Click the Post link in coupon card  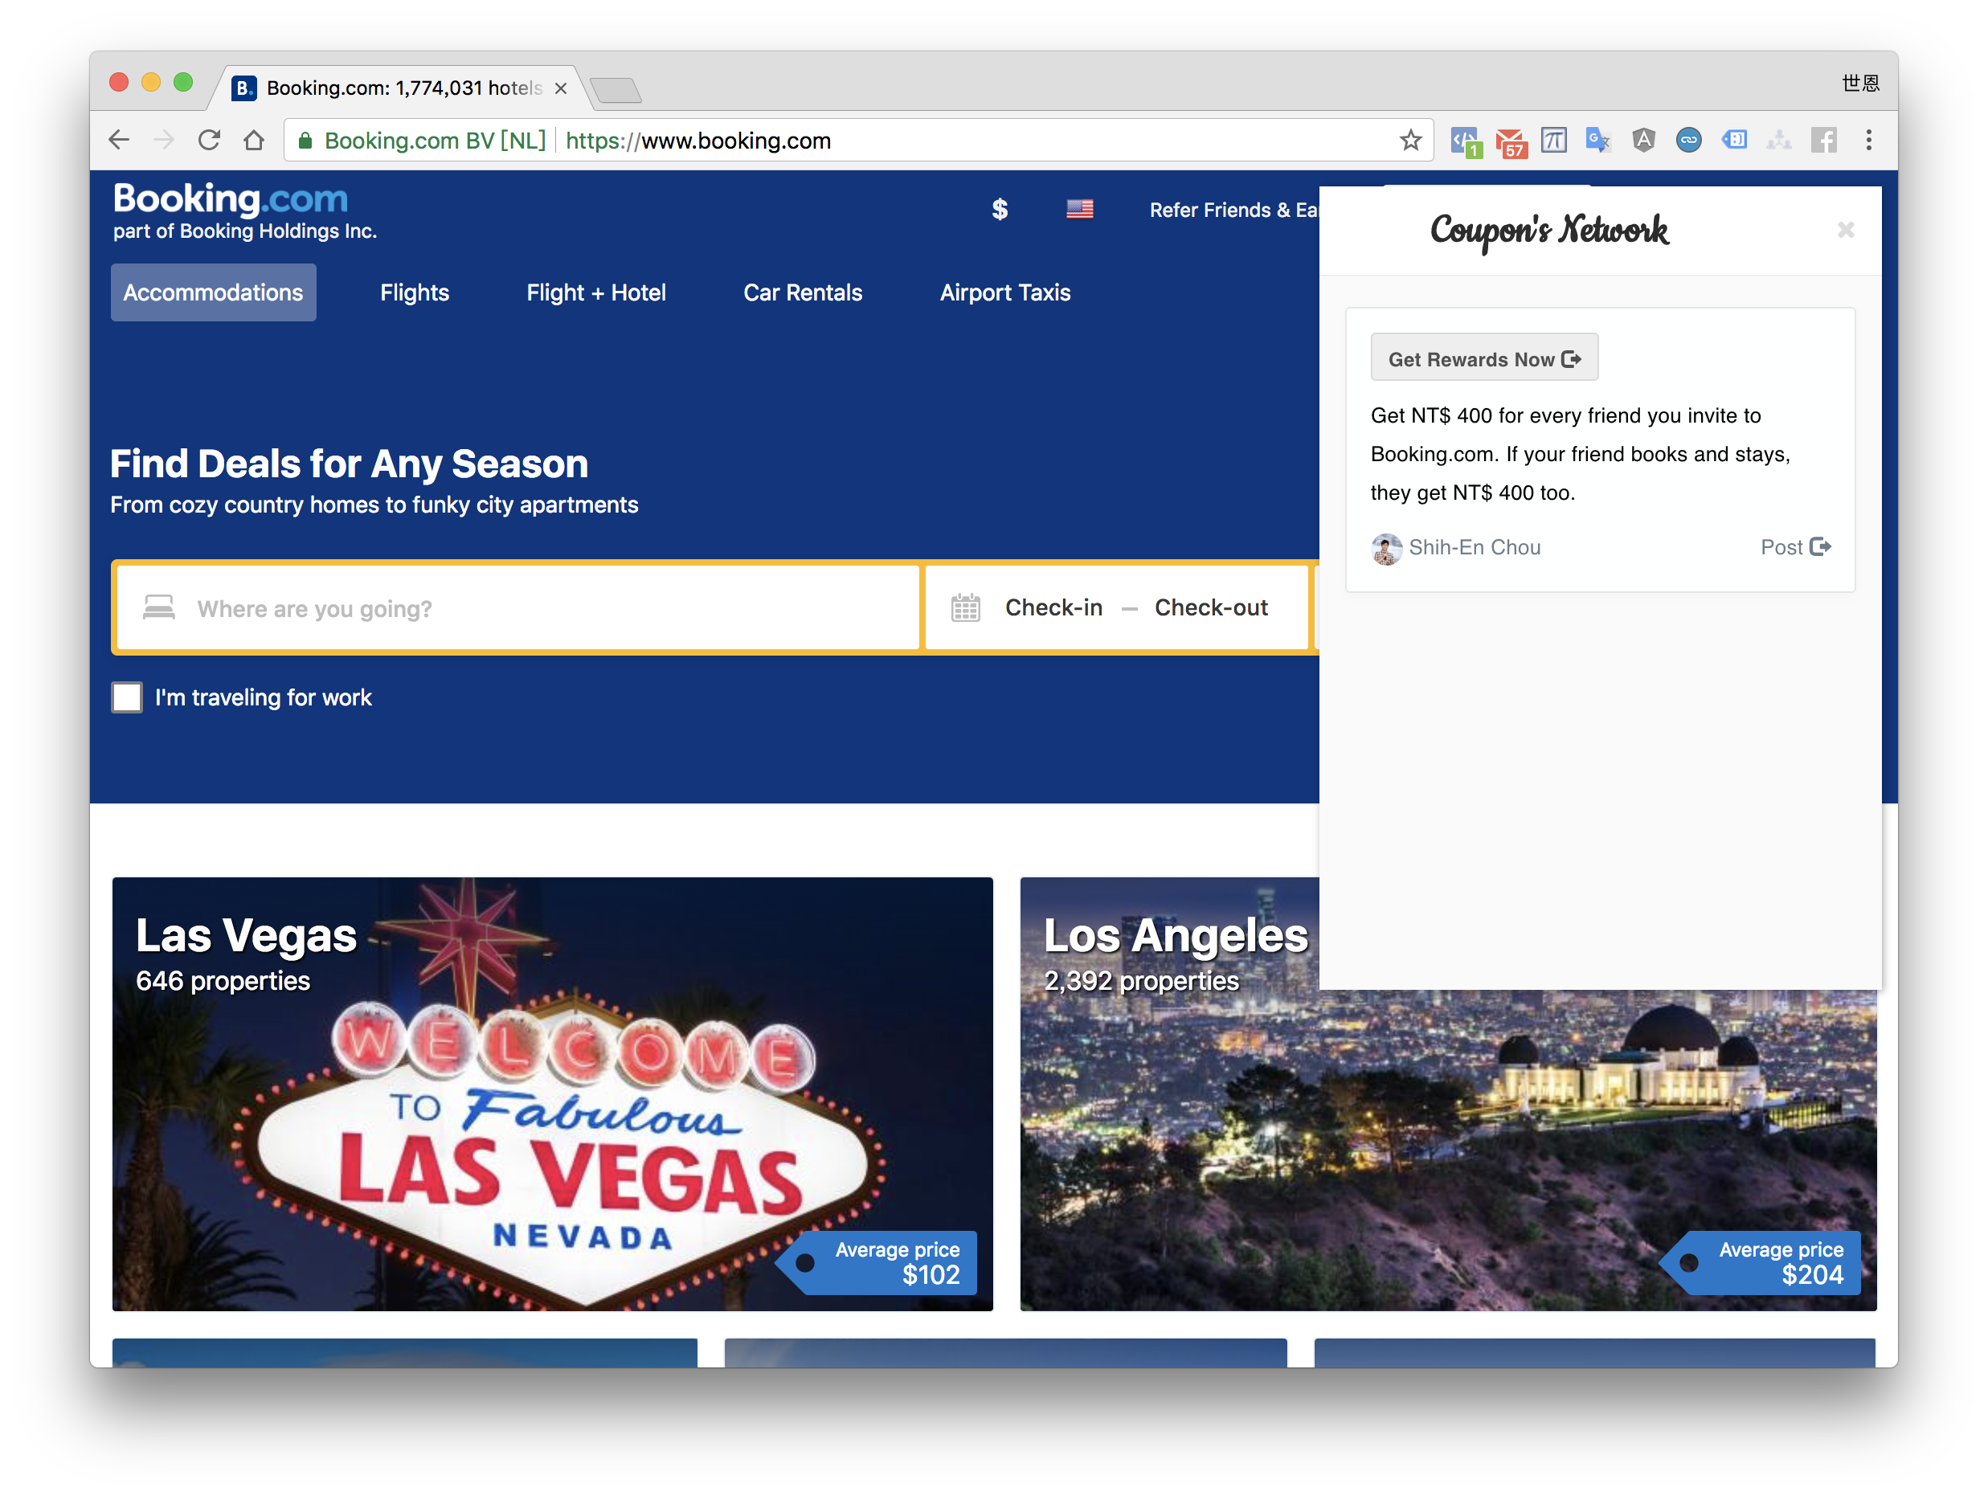pyautogui.click(x=1795, y=547)
